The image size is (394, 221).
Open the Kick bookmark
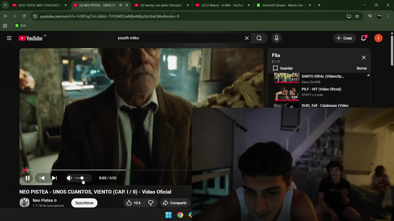(21, 26)
